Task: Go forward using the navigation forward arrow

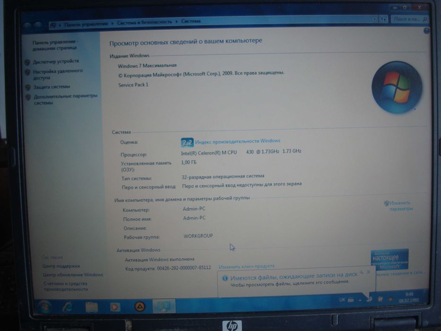Action: coord(38,25)
